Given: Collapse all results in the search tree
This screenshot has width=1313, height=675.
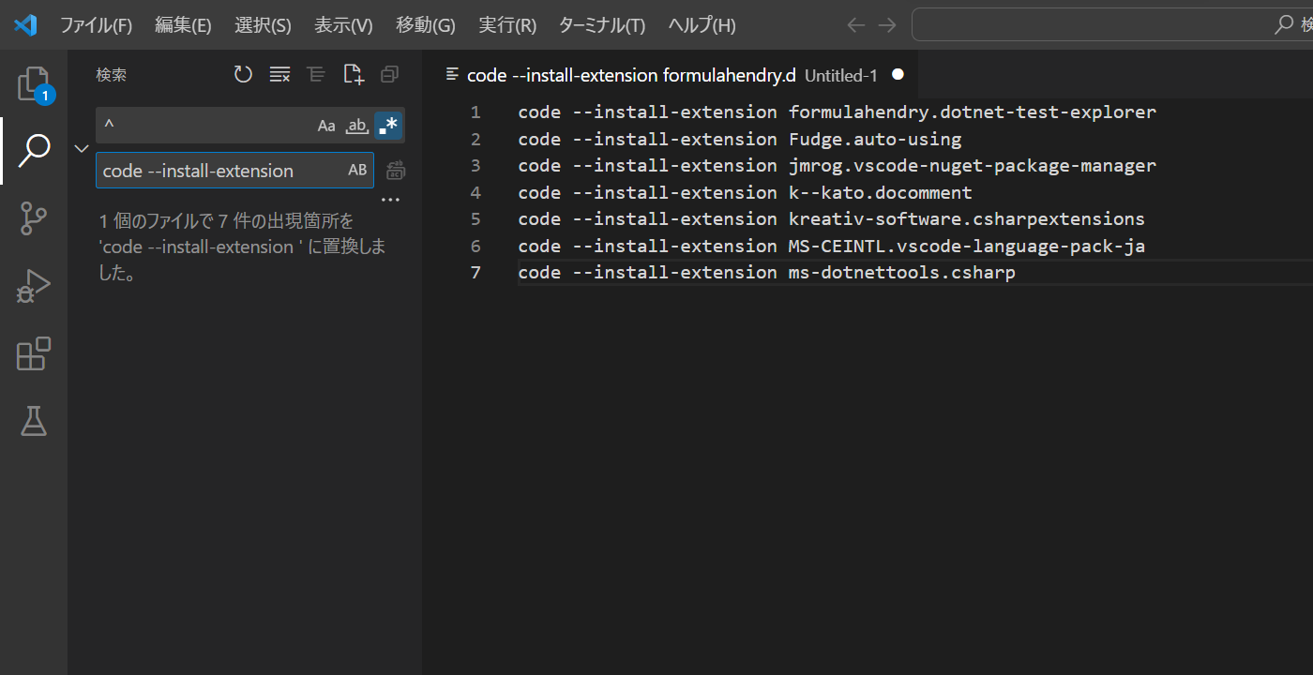Looking at the screenshot, I should point(315,74).
